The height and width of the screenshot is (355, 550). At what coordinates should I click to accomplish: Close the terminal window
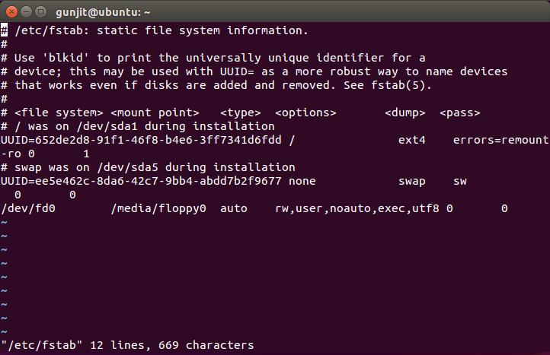[x=10, y=11]
